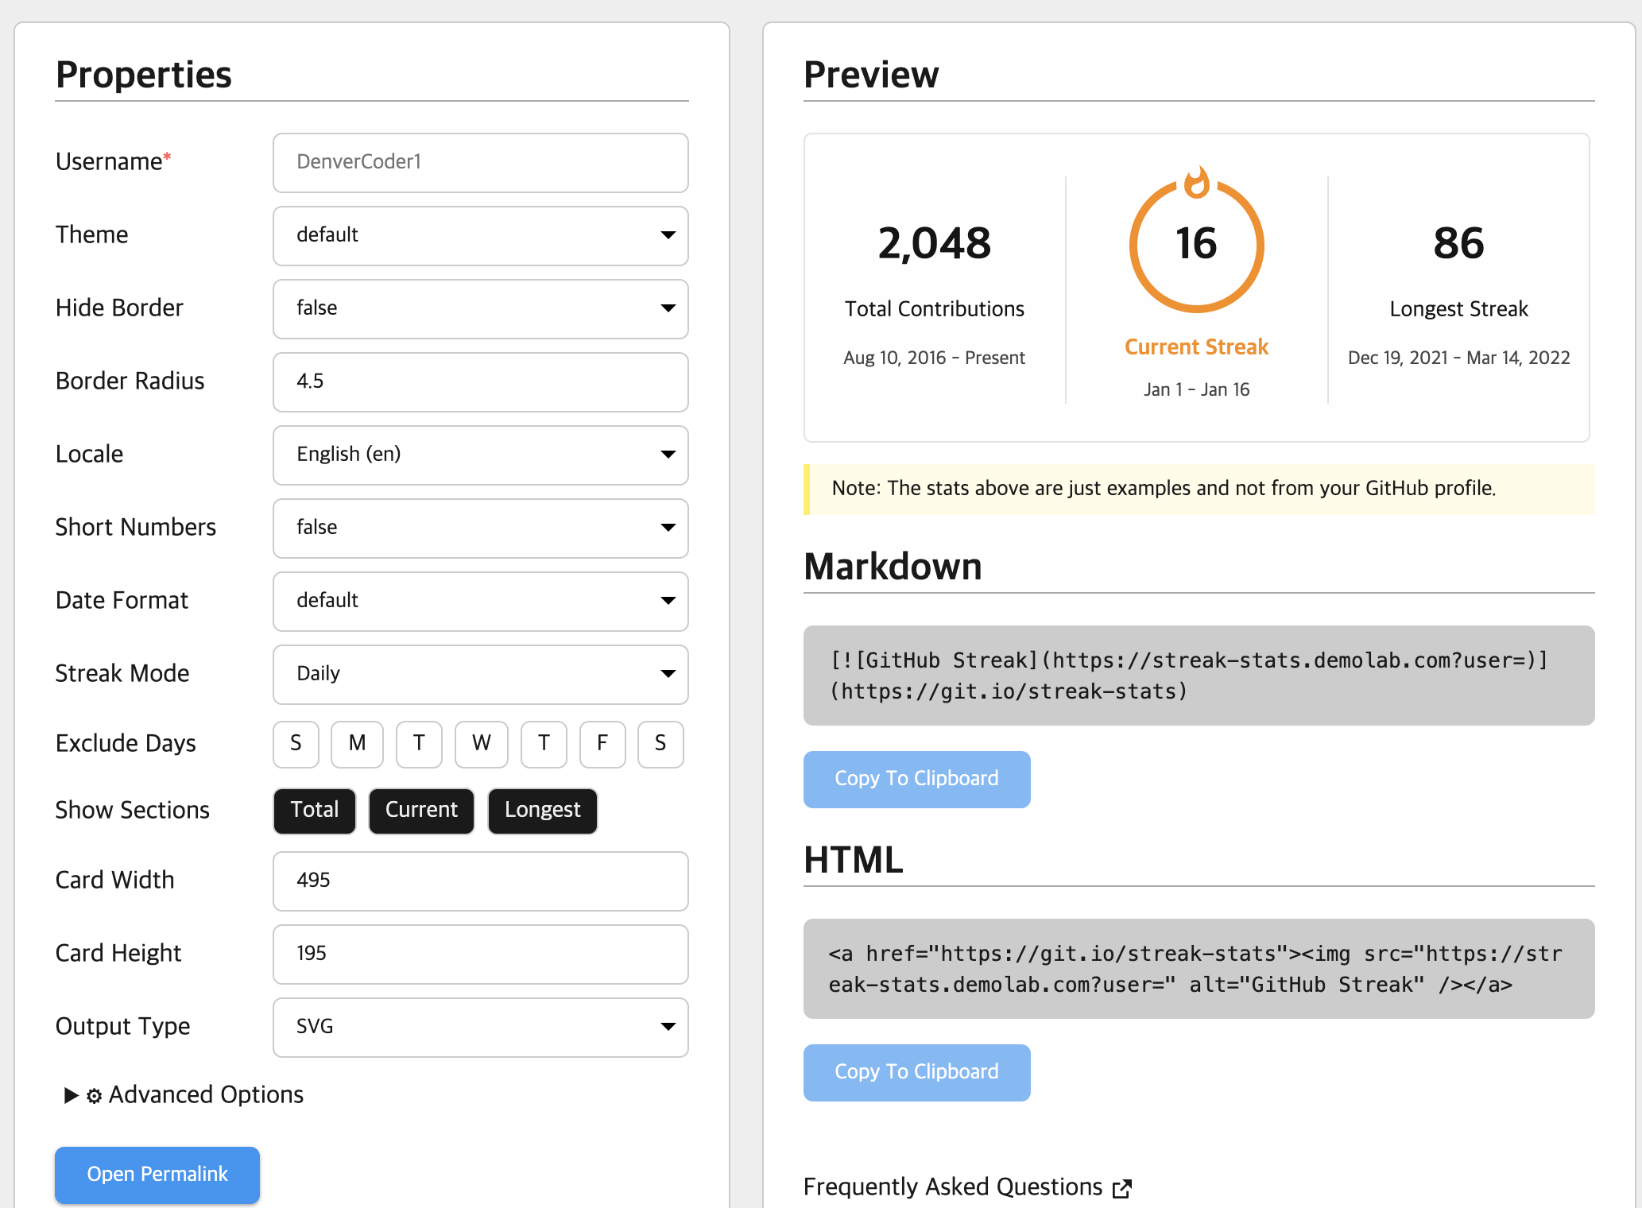This screenshot has height=1208, width=1642.
Task: Open the Locale dropdown
Action: tap(480, 455)
